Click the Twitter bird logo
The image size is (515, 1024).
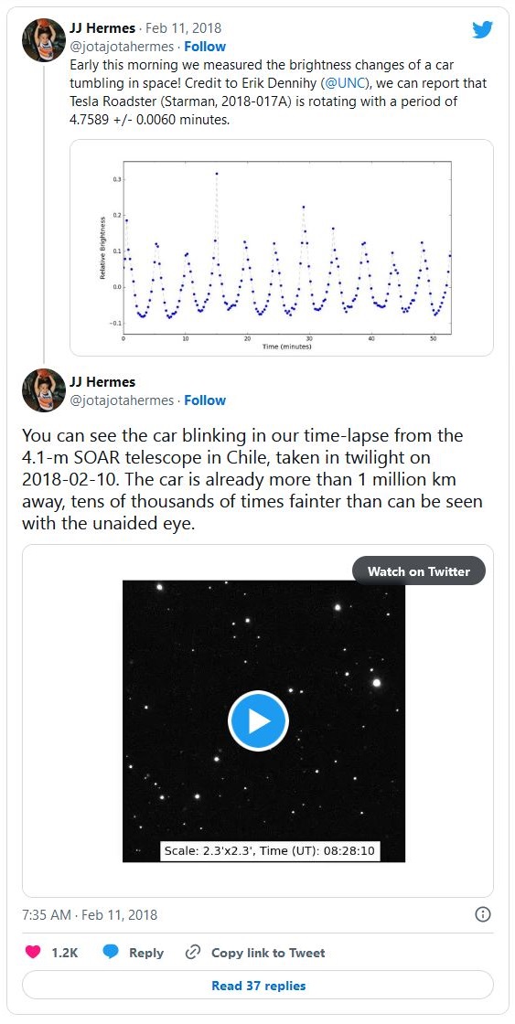tap(482, 29)
